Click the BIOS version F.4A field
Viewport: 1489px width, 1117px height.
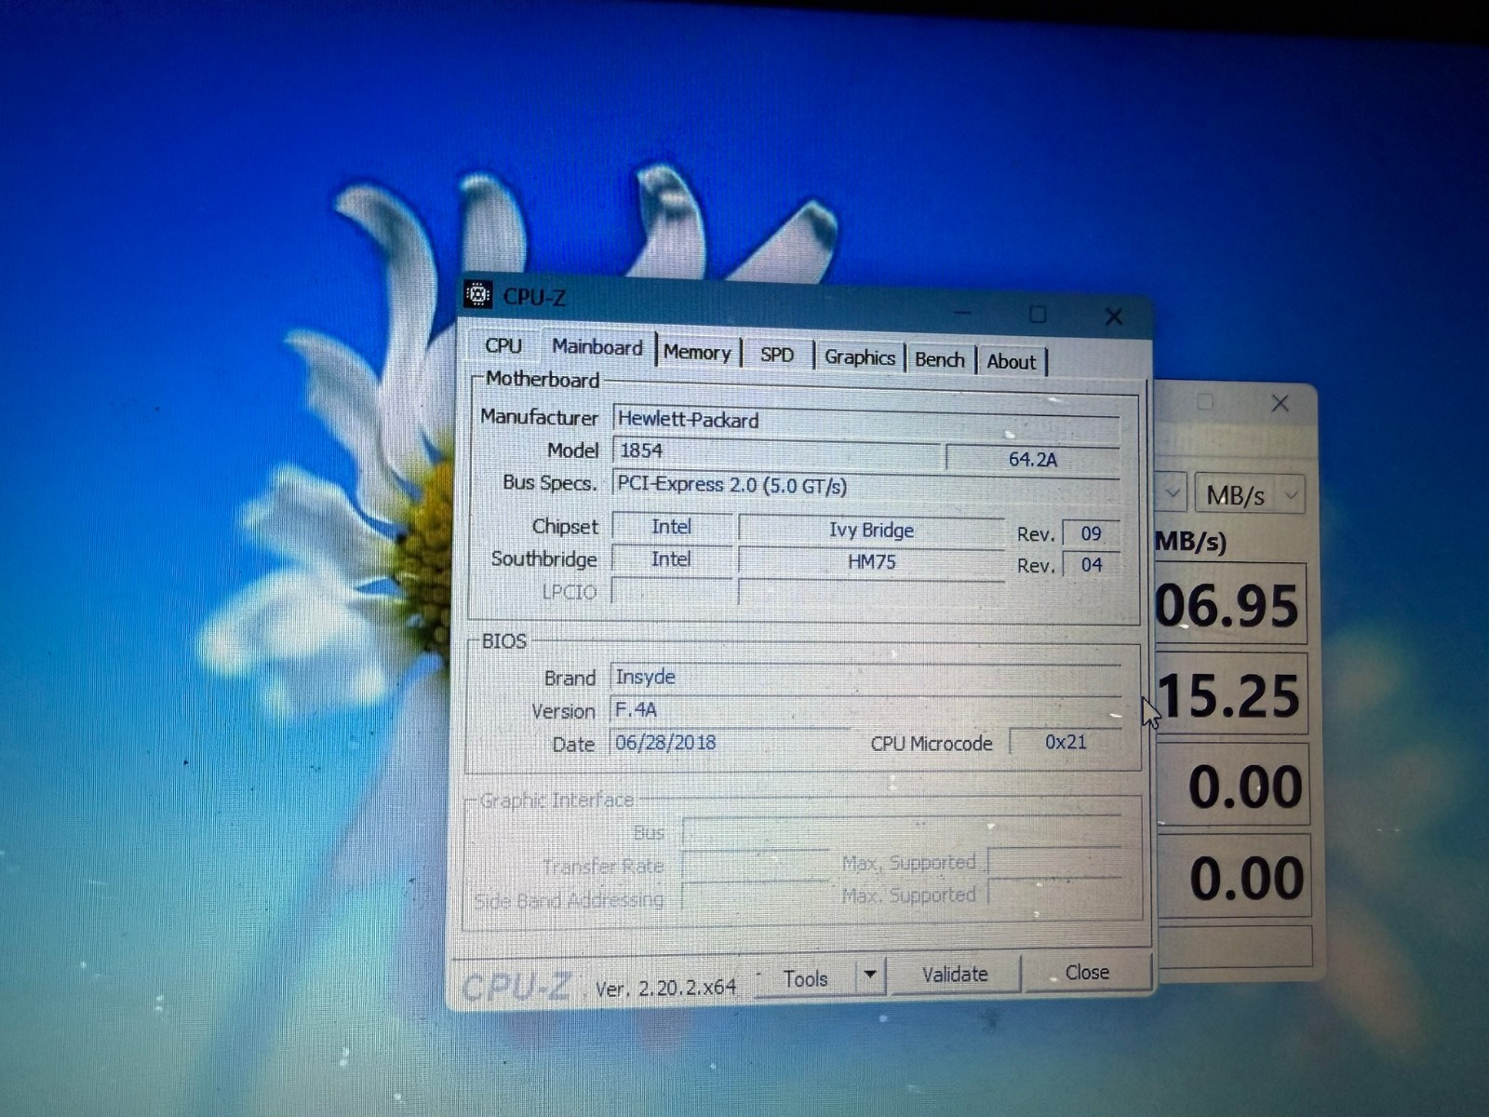pyautogui.click(x=865, y=710)
